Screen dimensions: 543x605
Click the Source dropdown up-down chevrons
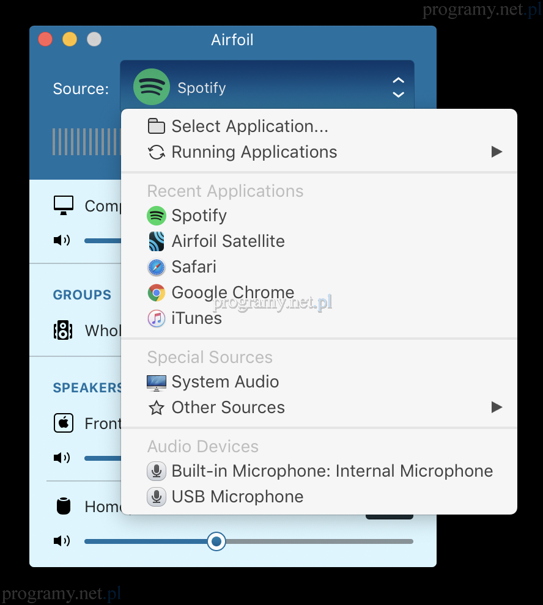(398, 87)
